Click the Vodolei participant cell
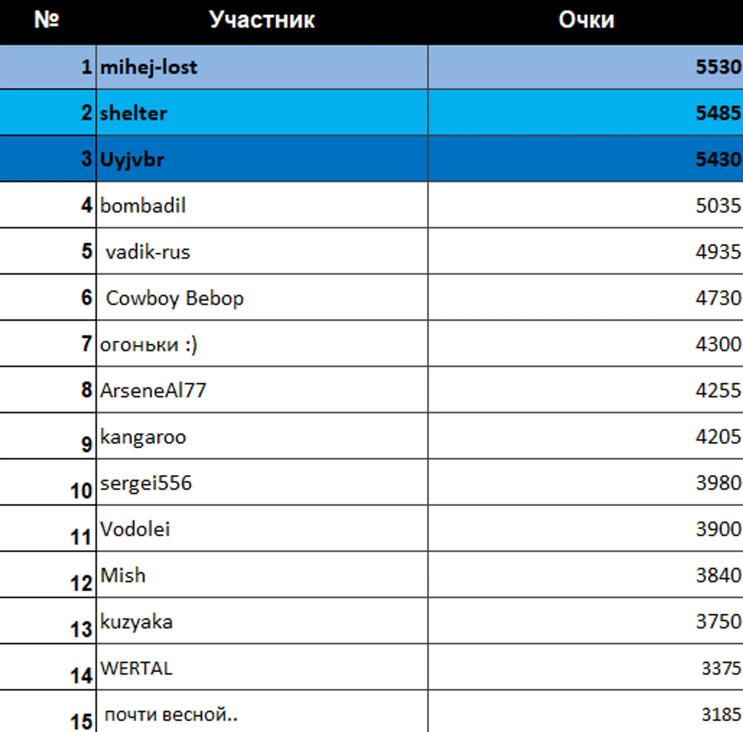Screen dimensions: 743x732 click(x=135, y=529)
